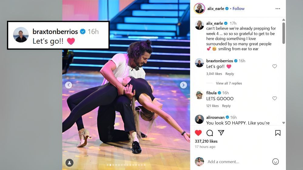303x170 pixels.
Task: Reply to braxtonberrios's comment
Action: coord(230,74)
